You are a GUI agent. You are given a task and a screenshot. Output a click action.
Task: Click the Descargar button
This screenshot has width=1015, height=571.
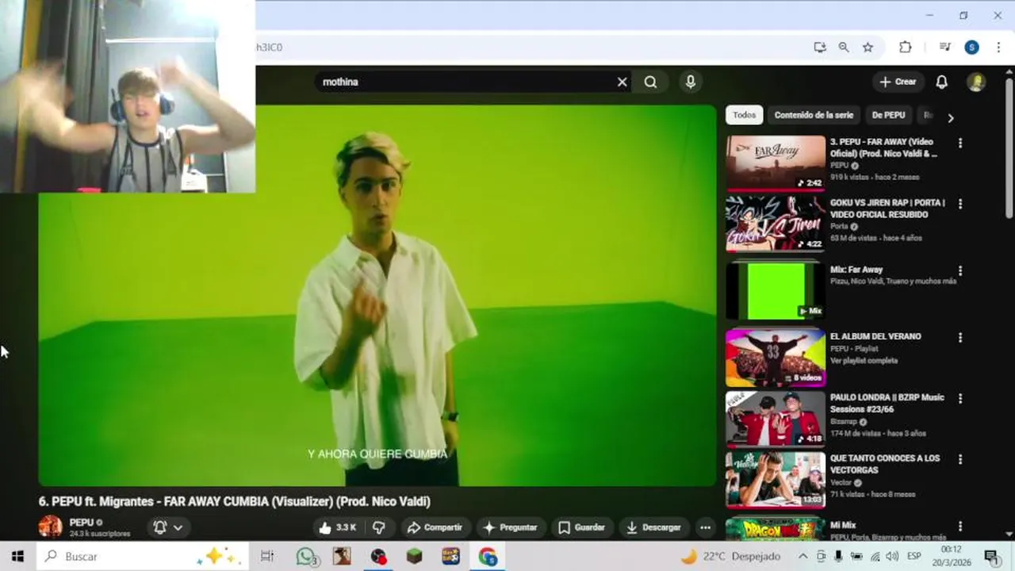653,527
